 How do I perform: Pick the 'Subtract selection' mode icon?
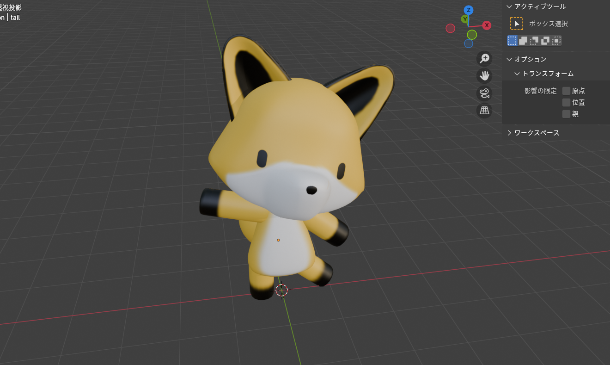tap(534, 41)
